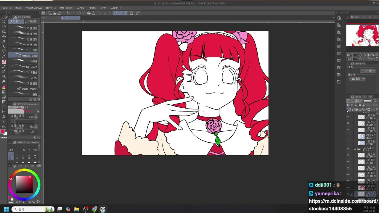Select the Gradient tool
The image size is (379, 213).
(4, 92)
